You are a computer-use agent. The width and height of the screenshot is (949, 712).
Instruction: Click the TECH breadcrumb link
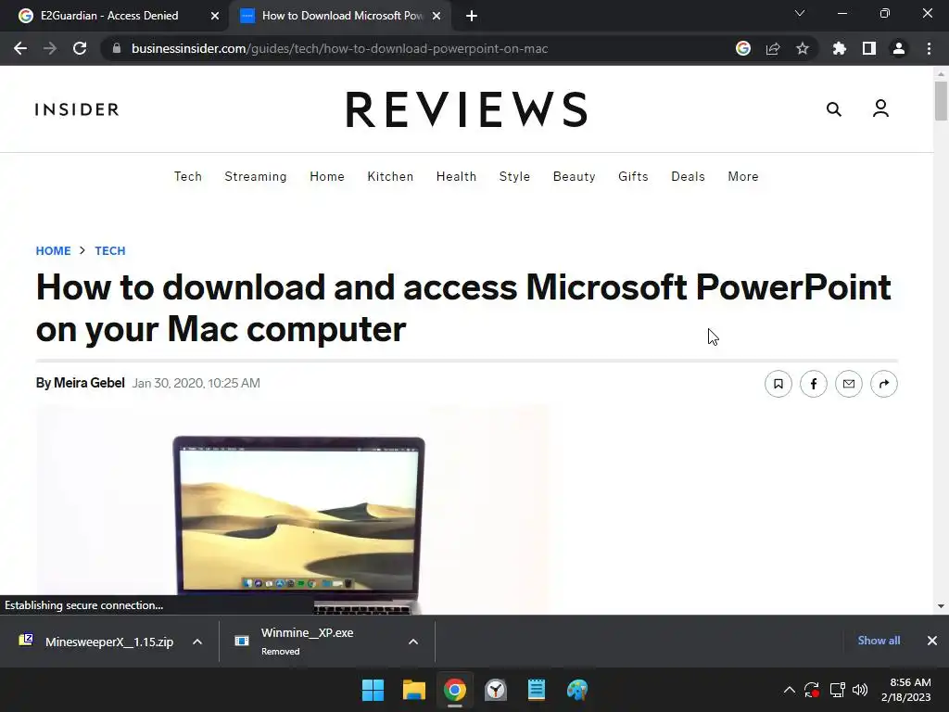tap(110, 250)
